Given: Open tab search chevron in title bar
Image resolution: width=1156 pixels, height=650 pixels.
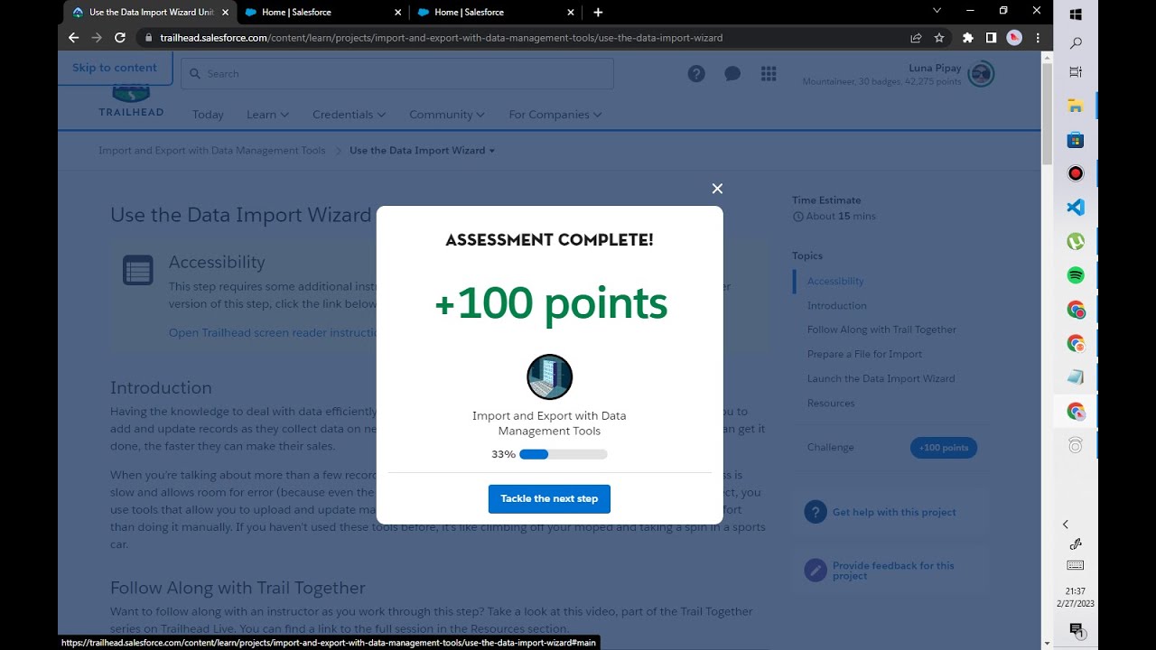Looking at the screenshot, I should point(937,11).
